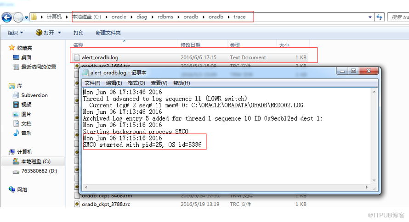Open Notepad 帮助(H) menu
Image resolution: width=409 pixels, height=222 pixels.
[x=182, y=83]
